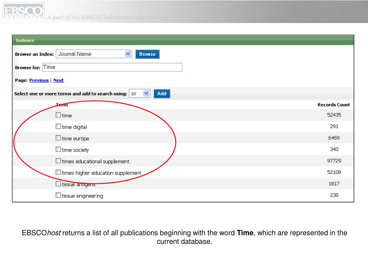Open the Journal Name index dropdown

pyautogui.click(x=94, y=54)
